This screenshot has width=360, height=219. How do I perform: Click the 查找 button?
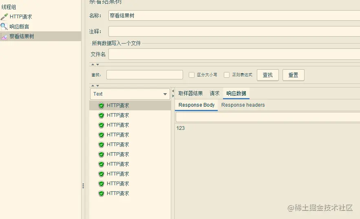pyautogui.click(x=268, y=75)
